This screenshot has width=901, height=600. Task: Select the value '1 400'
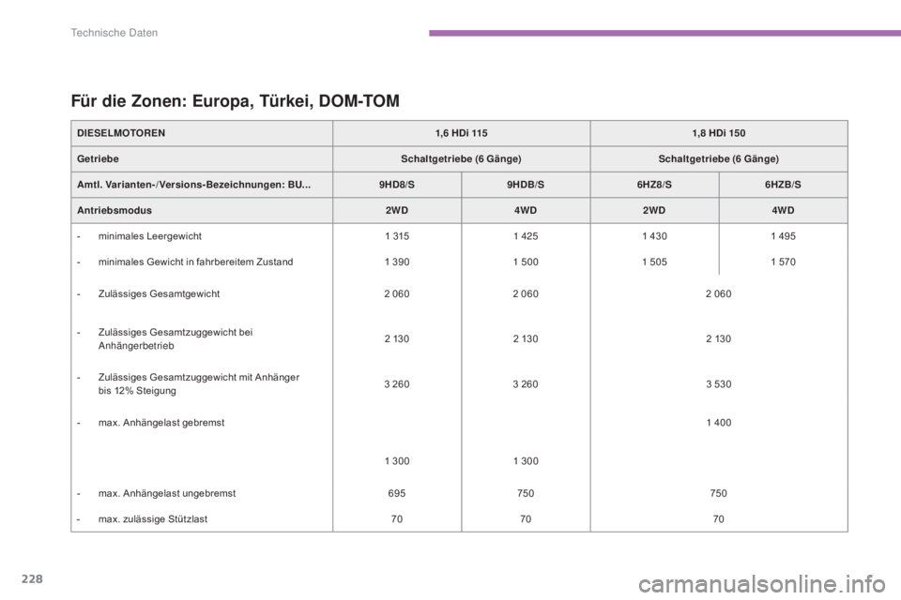(x=719, y=423)
